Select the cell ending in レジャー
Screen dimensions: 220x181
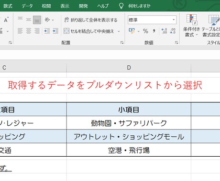(x=33, y=123)
